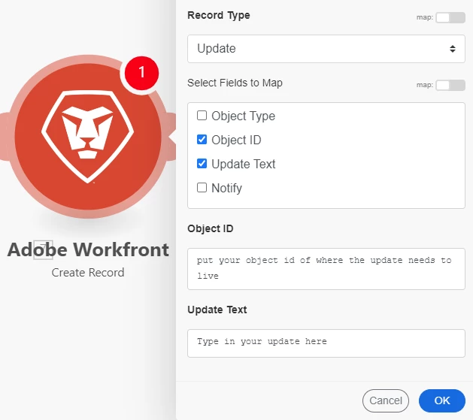Image resolution: width=473 pixels, height=420 pixels.
Task: Confirm with the OK button
Action: pos(442,400)
